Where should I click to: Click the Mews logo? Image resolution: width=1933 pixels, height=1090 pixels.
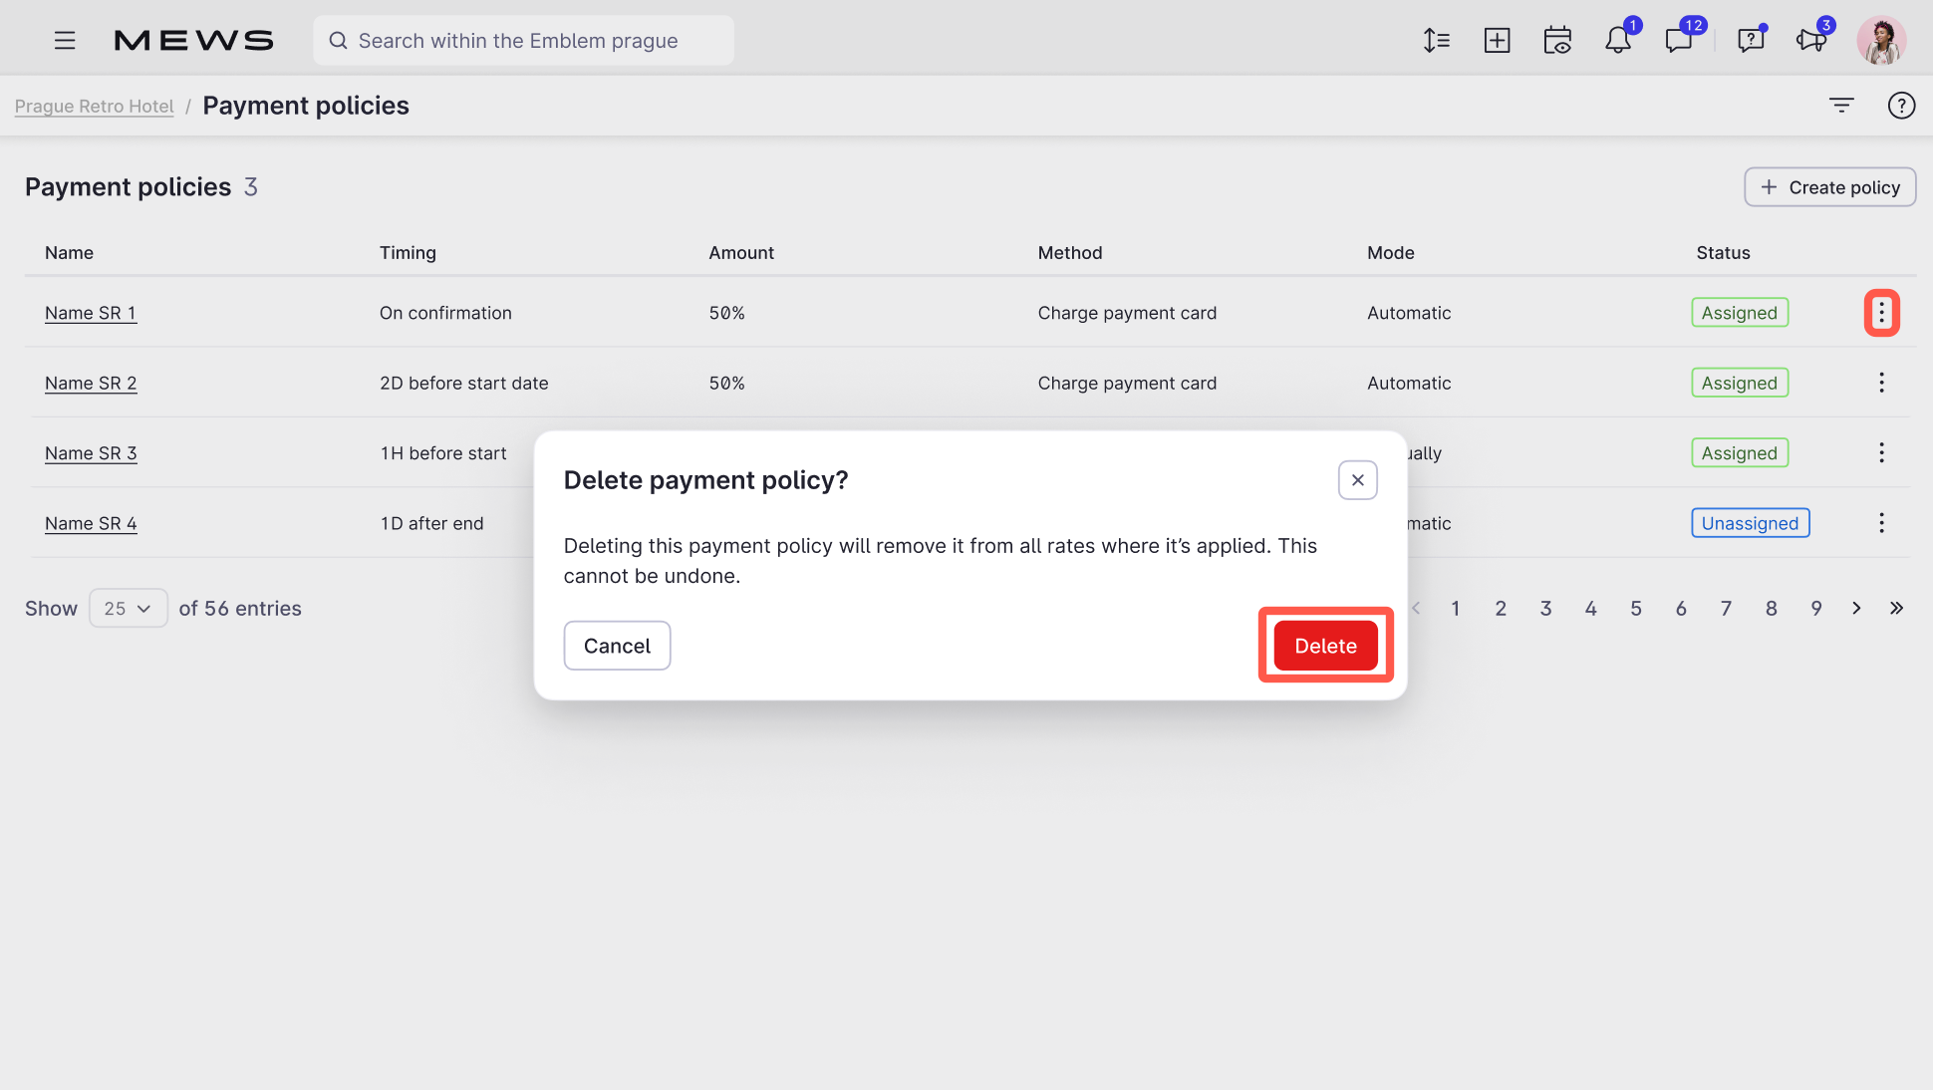193,40
